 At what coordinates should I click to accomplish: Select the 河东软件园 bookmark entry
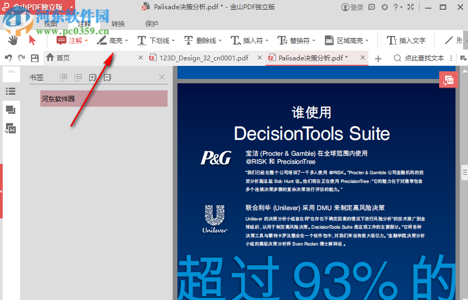point(104,99)
